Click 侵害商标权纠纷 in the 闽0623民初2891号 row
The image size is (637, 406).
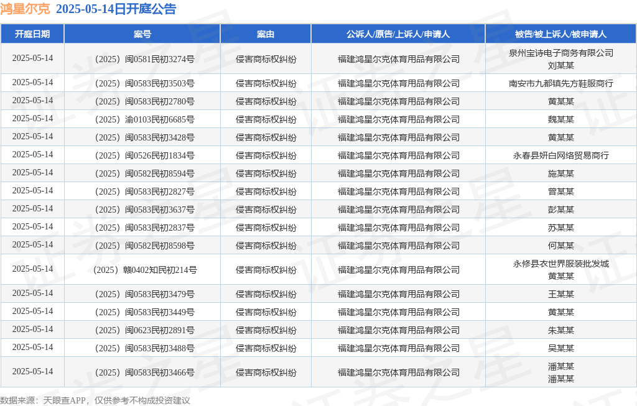266,331
